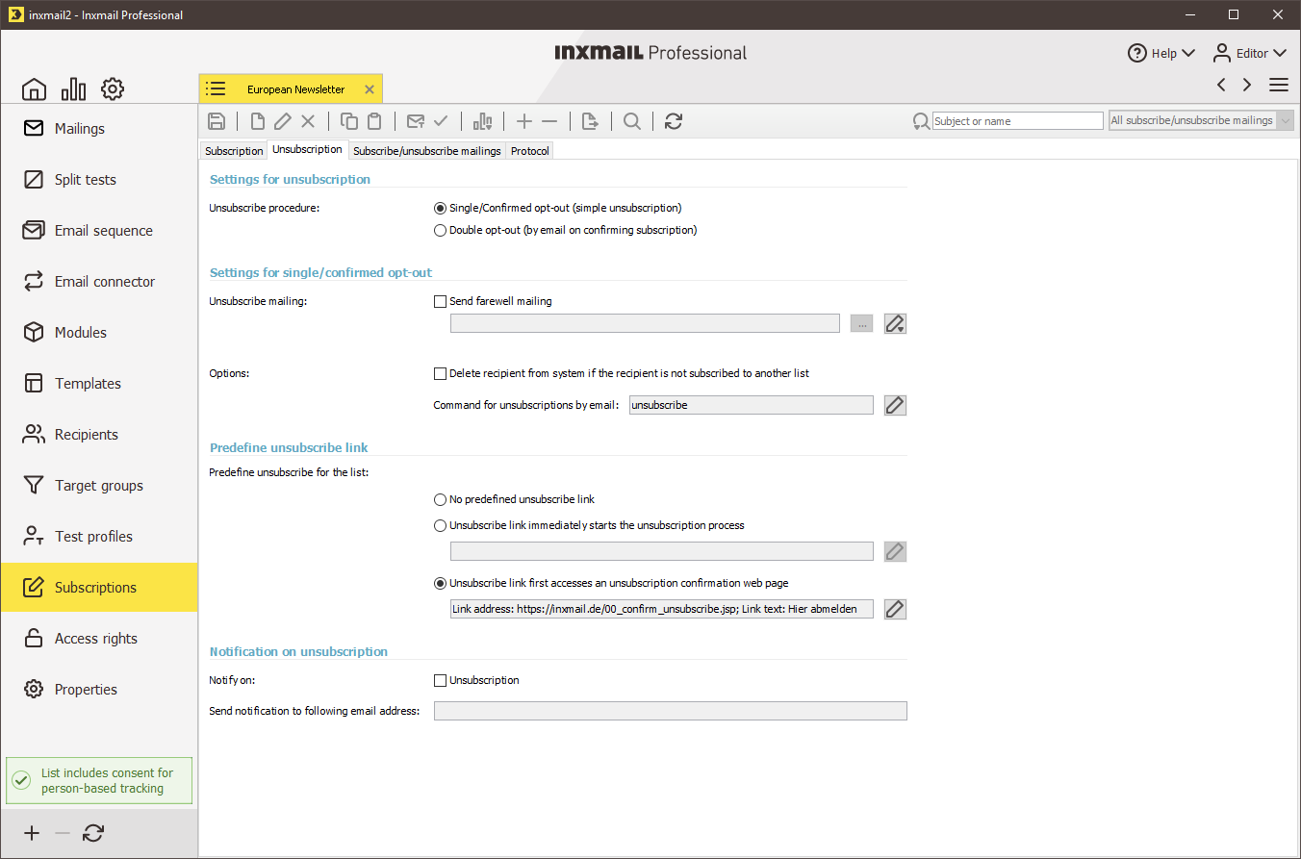The image size is (1301, 859).
Task: Open the reports bar chart icon
Action: (x=73, y=89)
